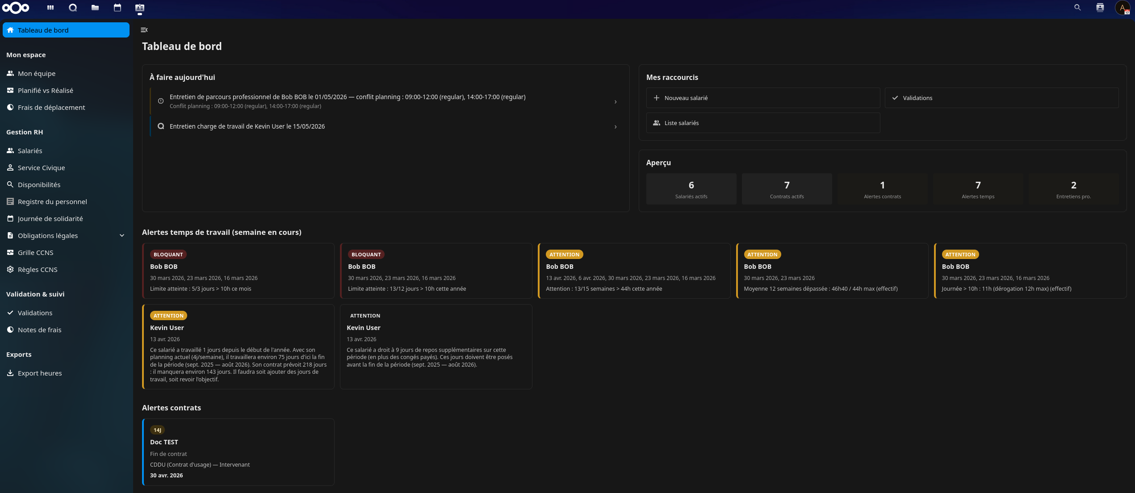1135x493 pixels.
Task: Open the unified search magnifier
Action: pyautogui.click(x=1077, y=8)
